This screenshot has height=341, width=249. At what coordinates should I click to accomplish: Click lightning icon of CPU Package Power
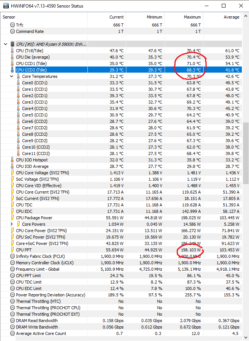(12, 218)
